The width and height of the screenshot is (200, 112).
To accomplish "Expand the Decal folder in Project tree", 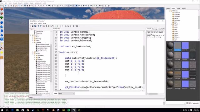I will click(x=32, y=37).
